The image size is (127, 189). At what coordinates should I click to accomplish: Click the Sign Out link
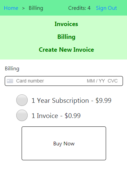point(106,8)
